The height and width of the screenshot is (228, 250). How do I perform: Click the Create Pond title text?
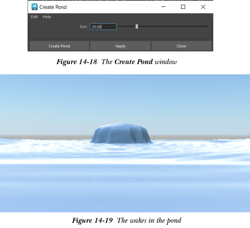pos(53,7)
